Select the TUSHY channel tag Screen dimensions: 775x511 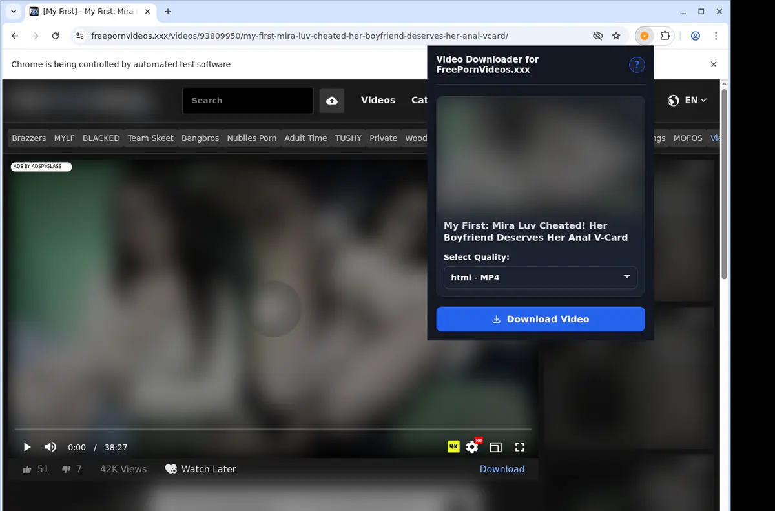348,138
